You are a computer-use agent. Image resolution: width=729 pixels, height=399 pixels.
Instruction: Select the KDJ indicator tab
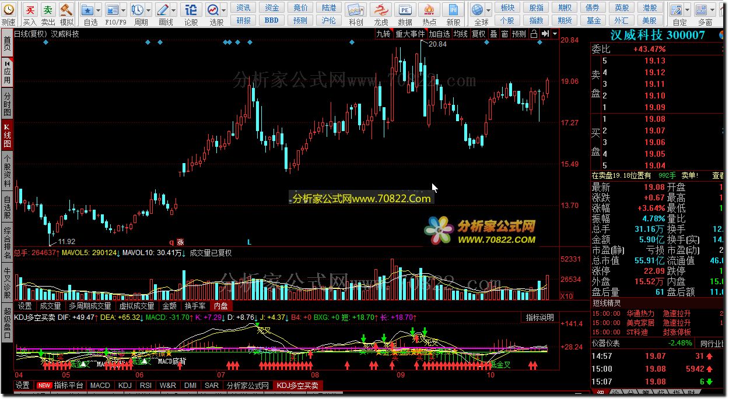[x=125, y=386]
